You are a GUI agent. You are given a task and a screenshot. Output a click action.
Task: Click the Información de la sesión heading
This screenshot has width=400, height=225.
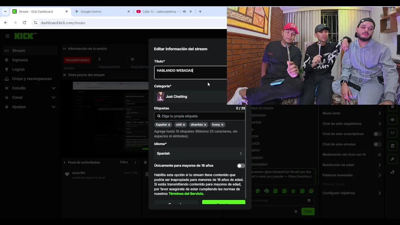pyautogui.click(x=87, y=49)
